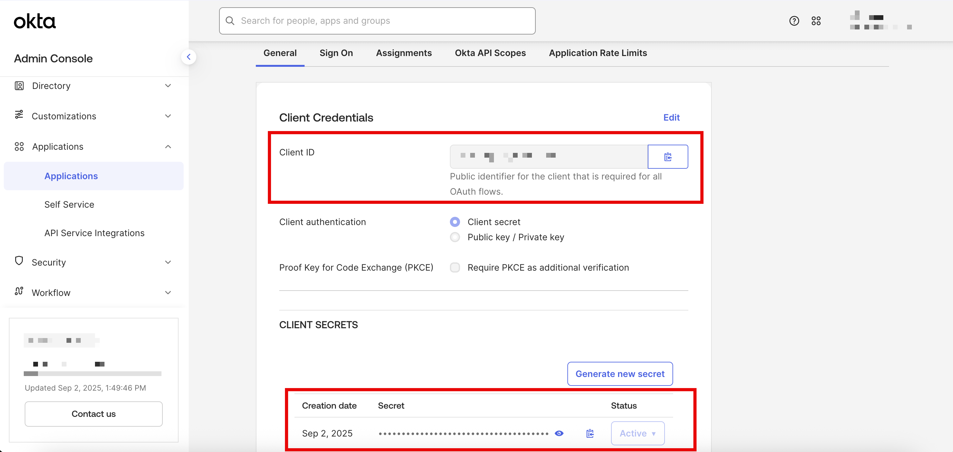
Task: Click the Directory label in sidebar
Action: [51, 86]
